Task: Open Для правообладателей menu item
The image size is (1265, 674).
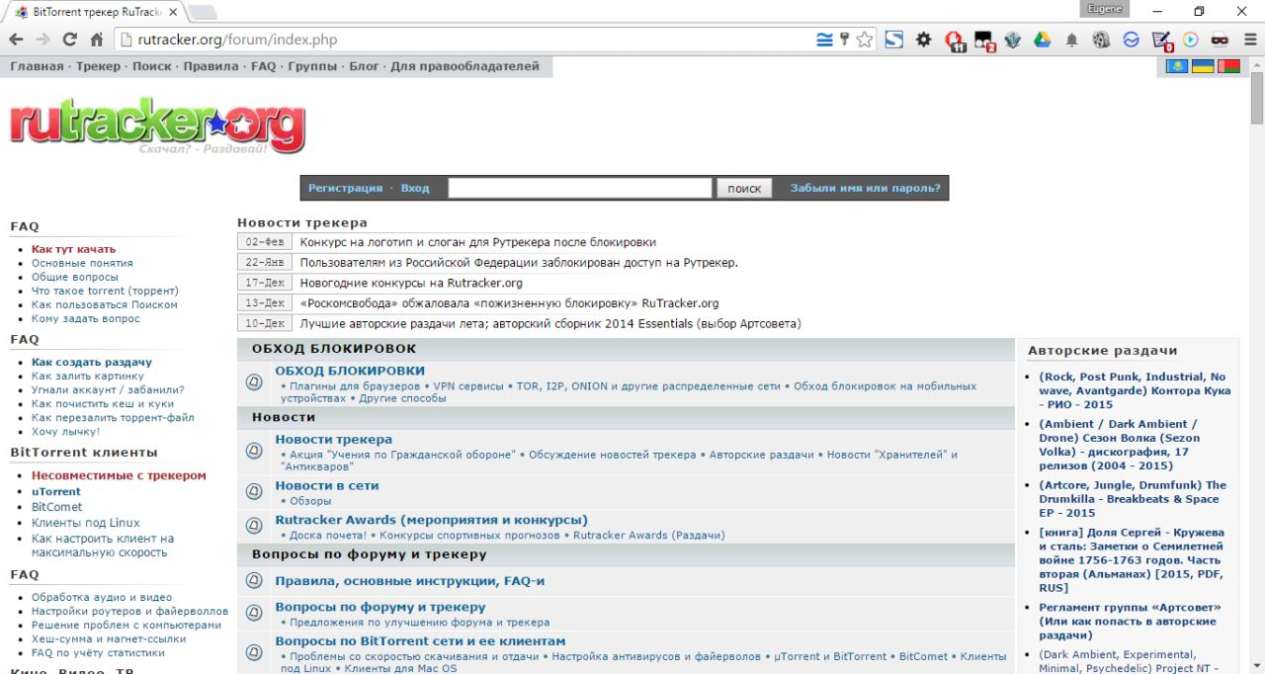Action: [x=464, y=66]
